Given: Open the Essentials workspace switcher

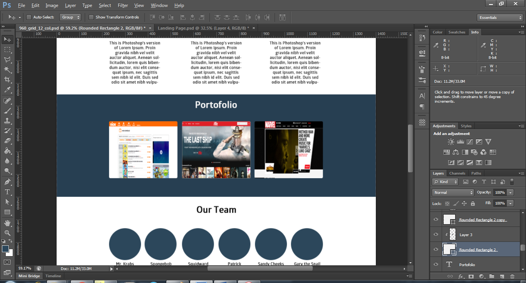Looking at the screenshot, I should (x=499, y=17).
